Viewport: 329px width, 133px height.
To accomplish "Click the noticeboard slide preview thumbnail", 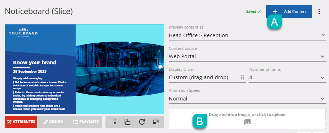I will tap(85, 69).
